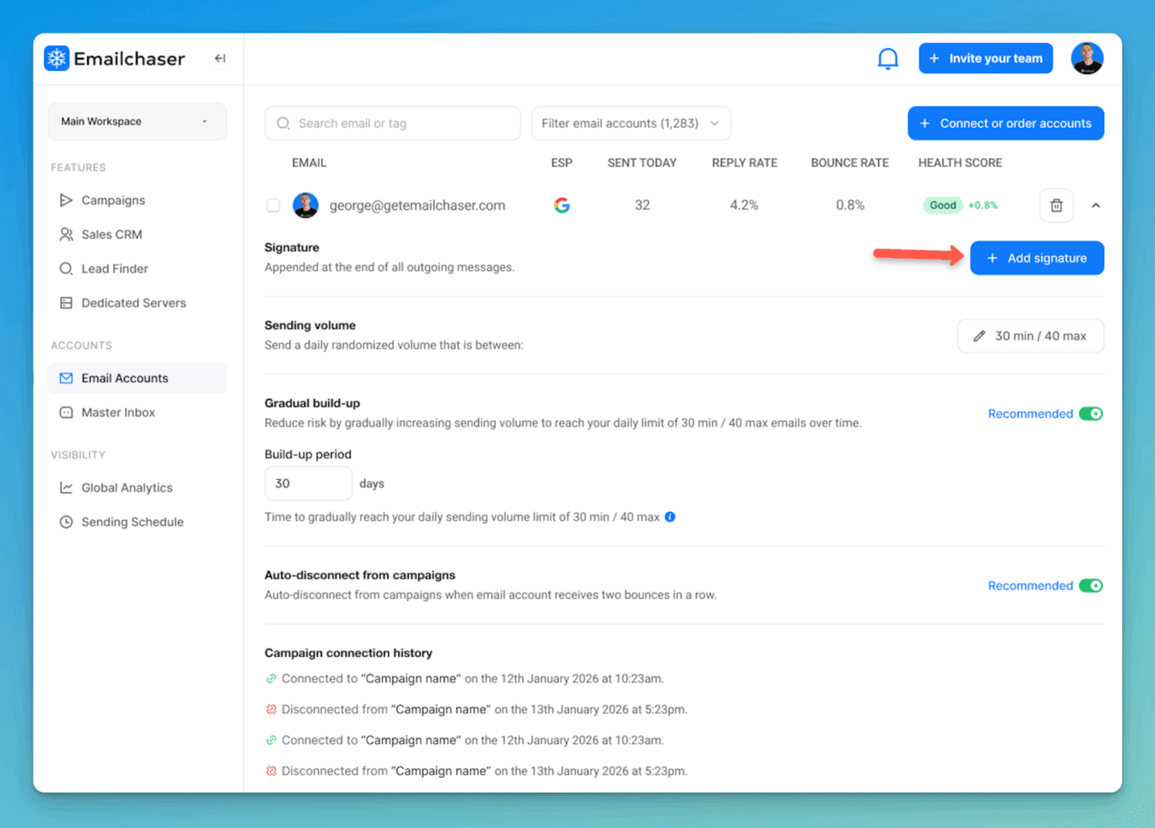This screenshot has height=828, width=1155.
Task: Focus the Search email or tag field
Action: 393,123
